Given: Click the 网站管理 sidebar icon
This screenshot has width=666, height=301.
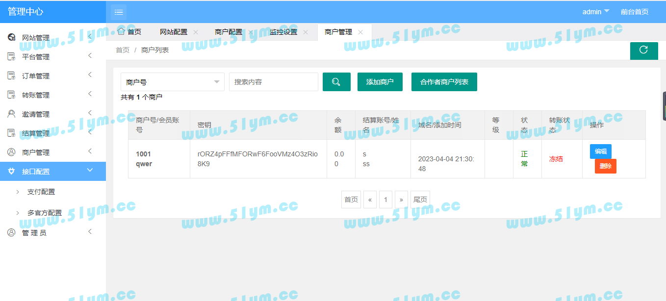Looking at the screenshot, I should click(11, 37).
